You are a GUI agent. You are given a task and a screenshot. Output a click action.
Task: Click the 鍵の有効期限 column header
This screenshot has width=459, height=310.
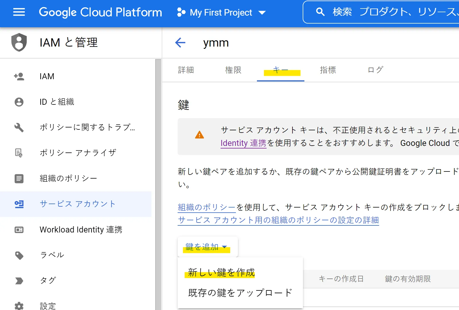pos(408,279)
